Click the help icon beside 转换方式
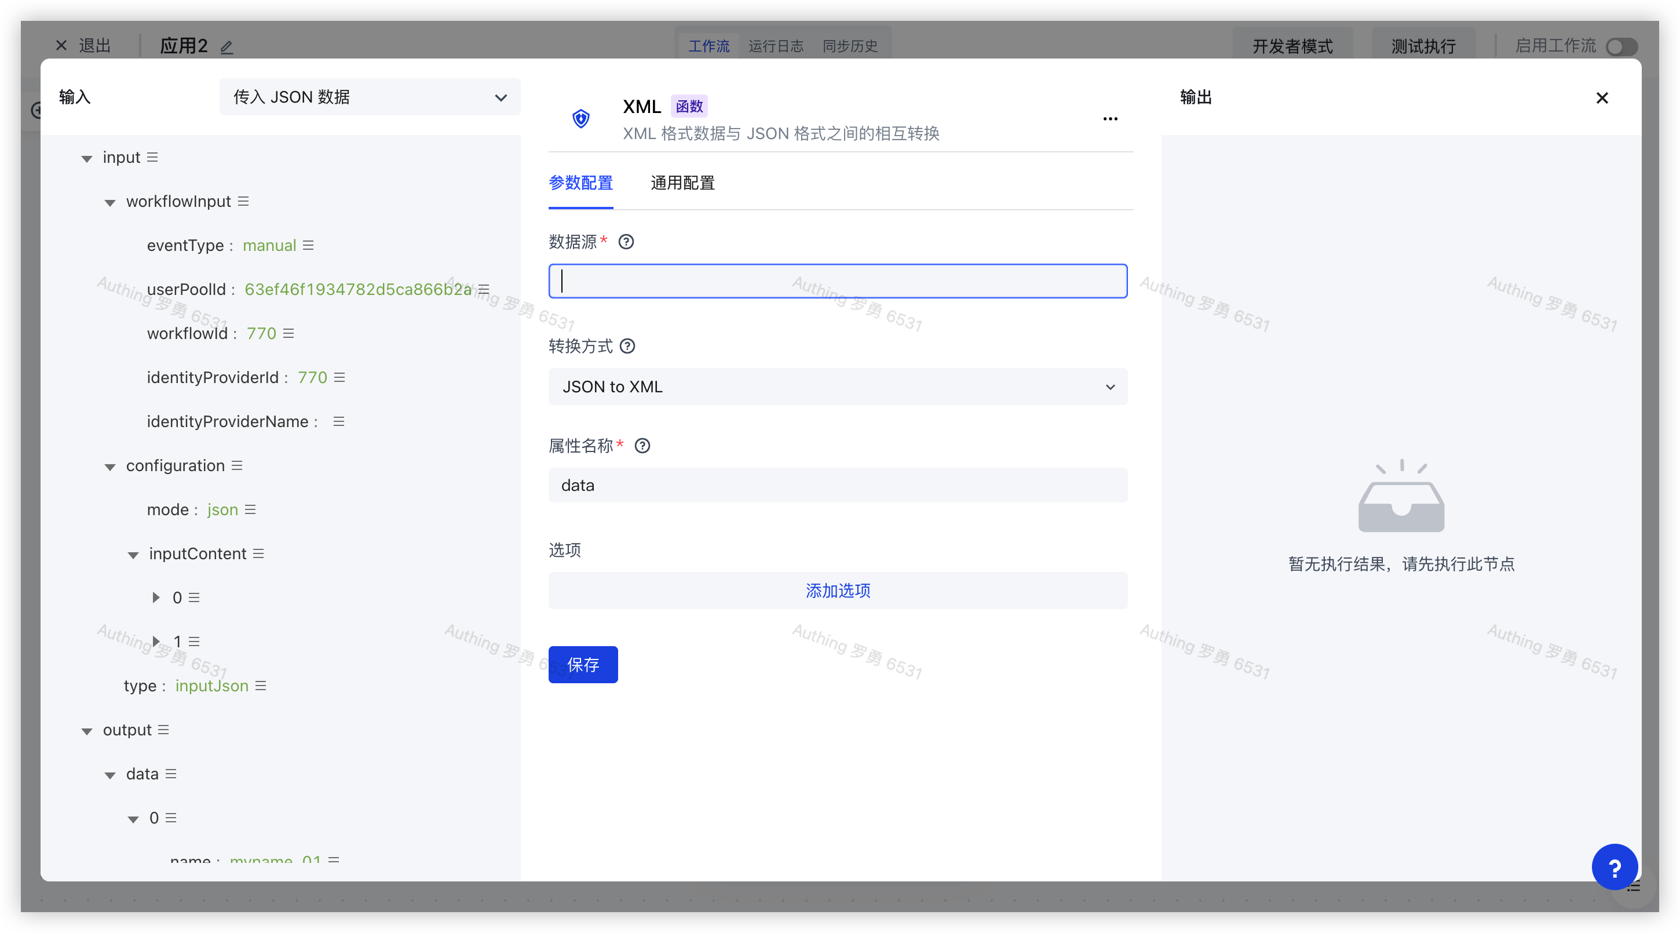The image size is (1680, 933). click(627, 347)
